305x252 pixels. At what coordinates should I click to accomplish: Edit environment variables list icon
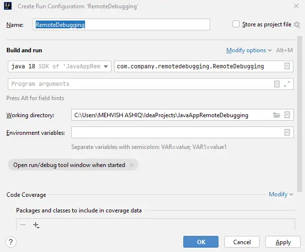coord(287,132)
